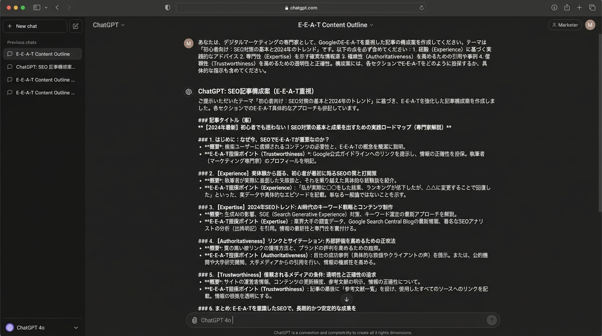Click the chatgpt.com address bar
Screen dimensions: 602x336
(x=301, y=7)
